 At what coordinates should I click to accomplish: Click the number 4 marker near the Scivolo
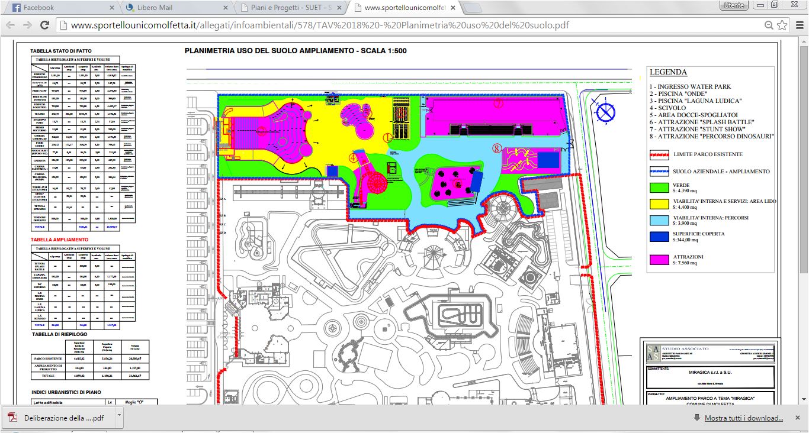click(354, 158)
